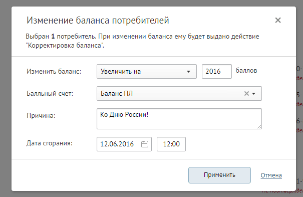Screen dimensions: 303x197
Task: Focus the expiry time field 12:00
Action: click(171, 144)
